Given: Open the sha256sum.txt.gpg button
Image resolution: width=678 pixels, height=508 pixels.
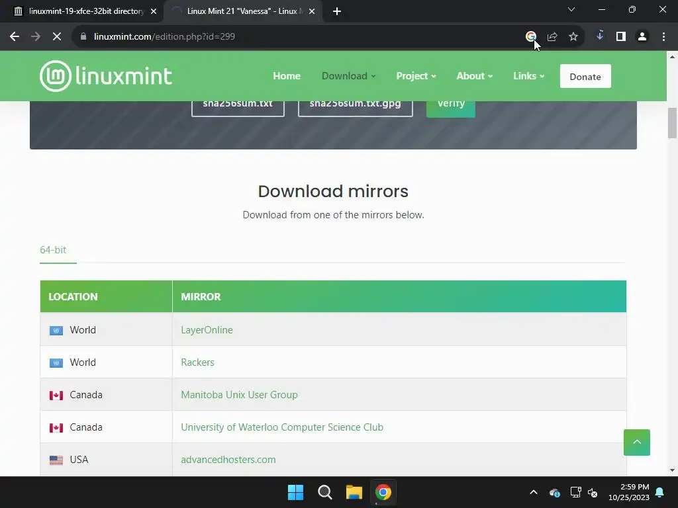Looking at the screenshot, I should tap(356, 109).
